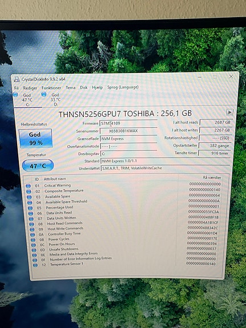Click the Standard field NVM Express 1.0/1.1
This screenshot has width=246, height=328.
point(166,161)
